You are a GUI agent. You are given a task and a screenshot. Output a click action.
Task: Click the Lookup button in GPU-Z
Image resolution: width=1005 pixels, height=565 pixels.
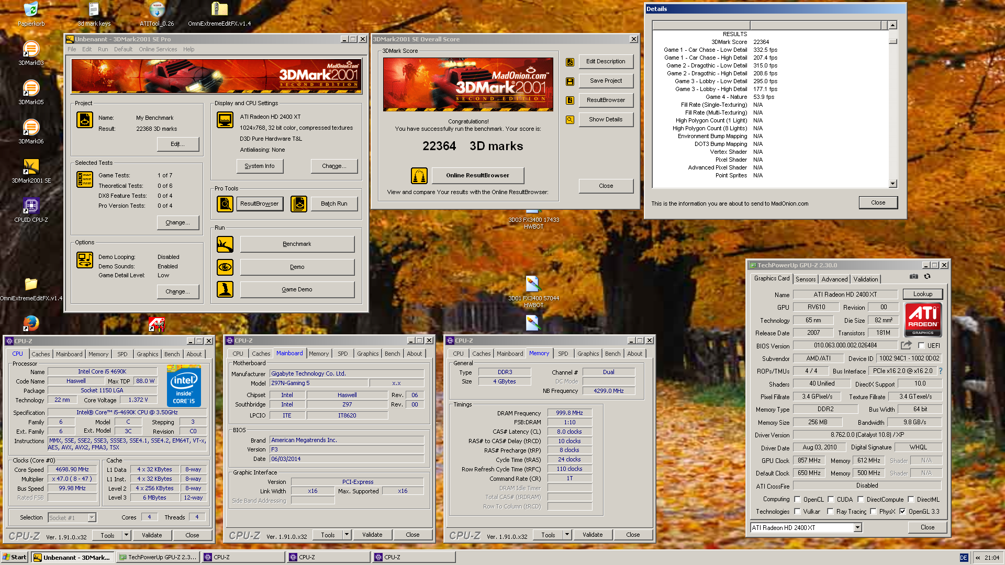coord(923,295)
